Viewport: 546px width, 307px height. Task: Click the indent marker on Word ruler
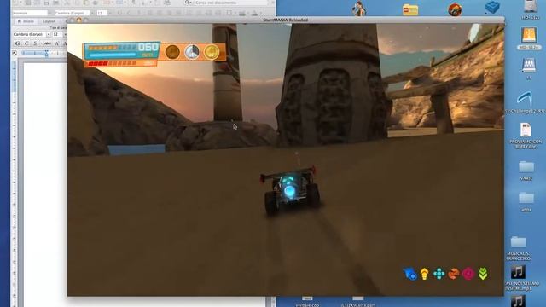46,53
